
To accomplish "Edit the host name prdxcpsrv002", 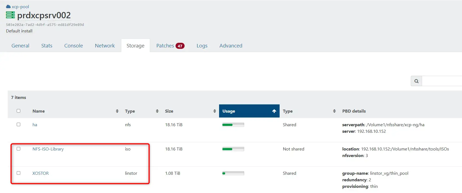I will (44, 15).
